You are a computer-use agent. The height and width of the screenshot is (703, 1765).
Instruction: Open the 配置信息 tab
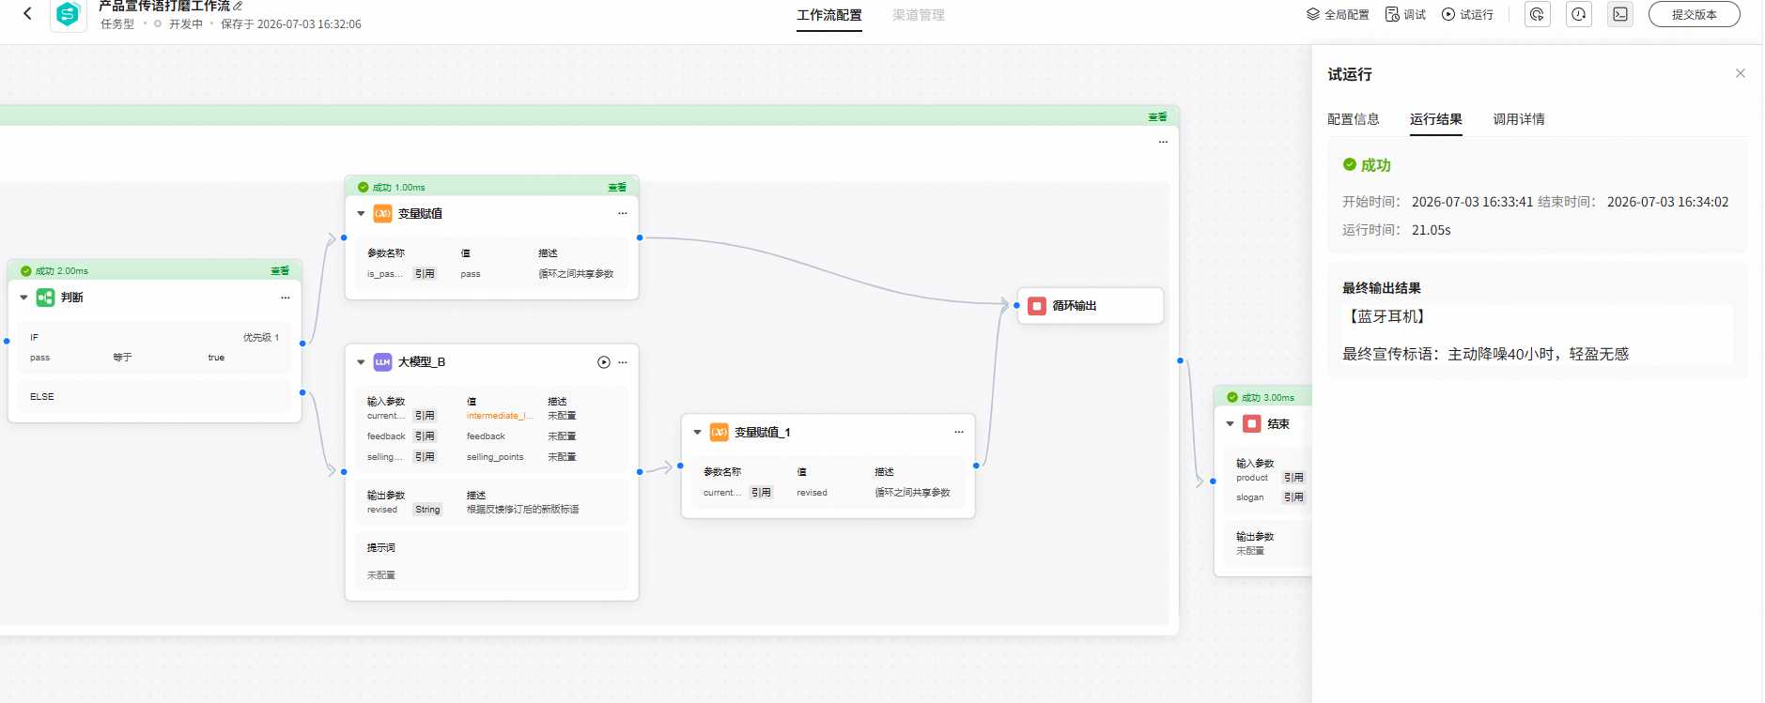1354,119
